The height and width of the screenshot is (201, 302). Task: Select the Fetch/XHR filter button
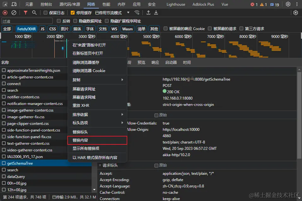click(x=27, y=29)
